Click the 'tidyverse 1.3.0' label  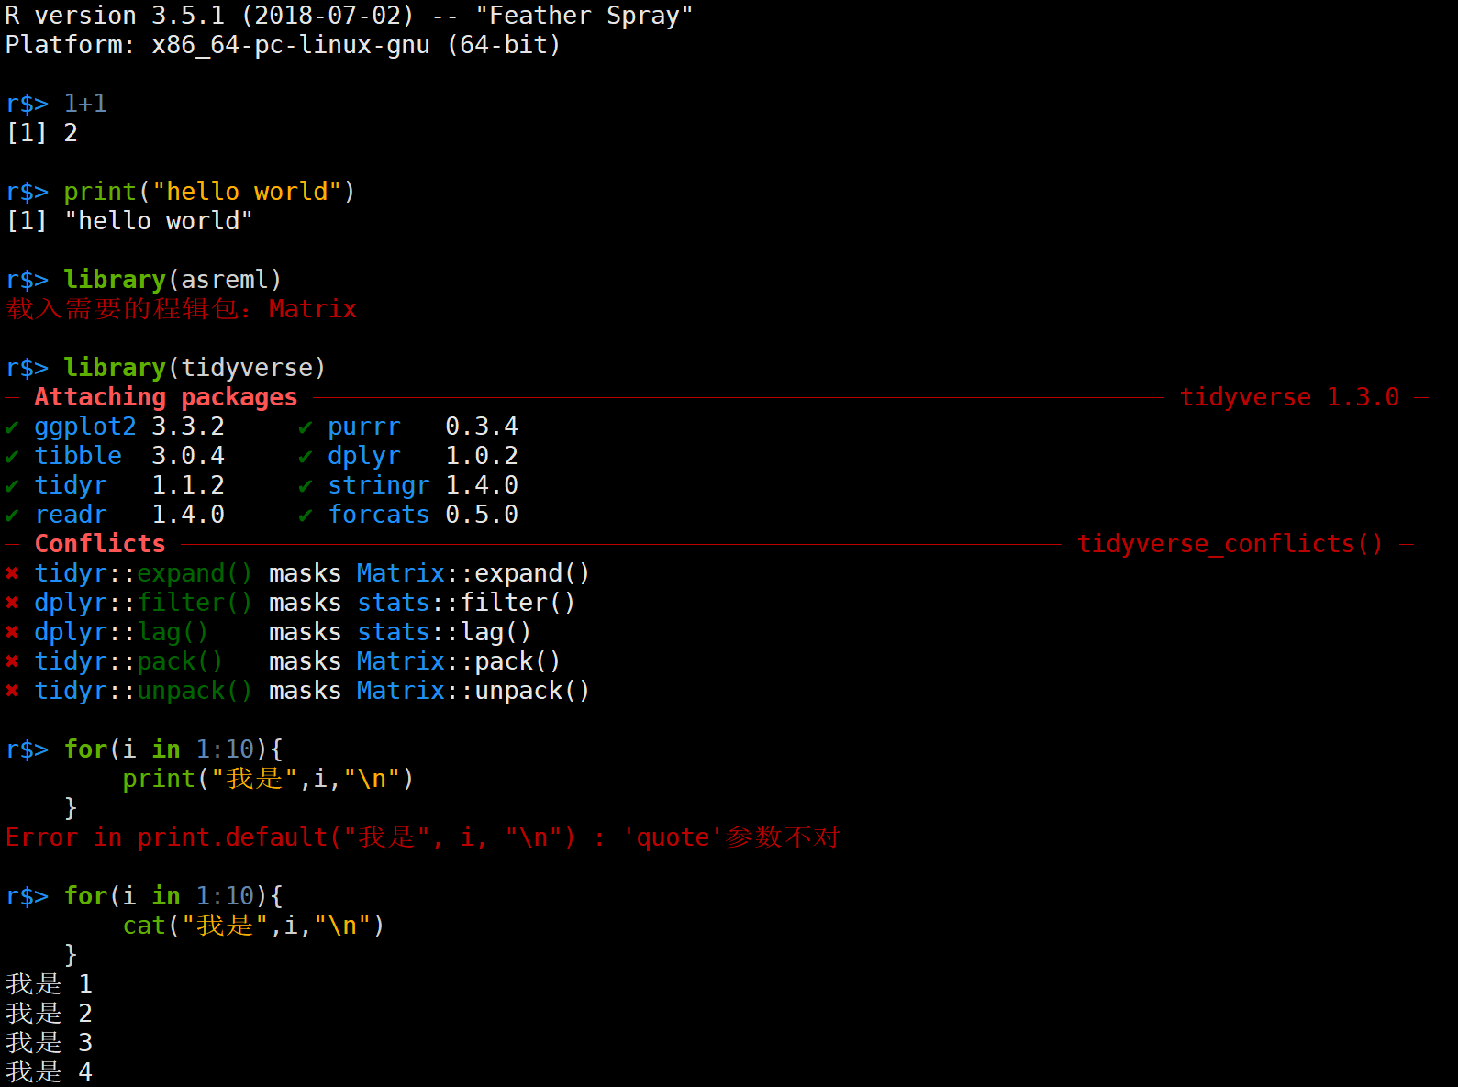(x=1290, y=397)
